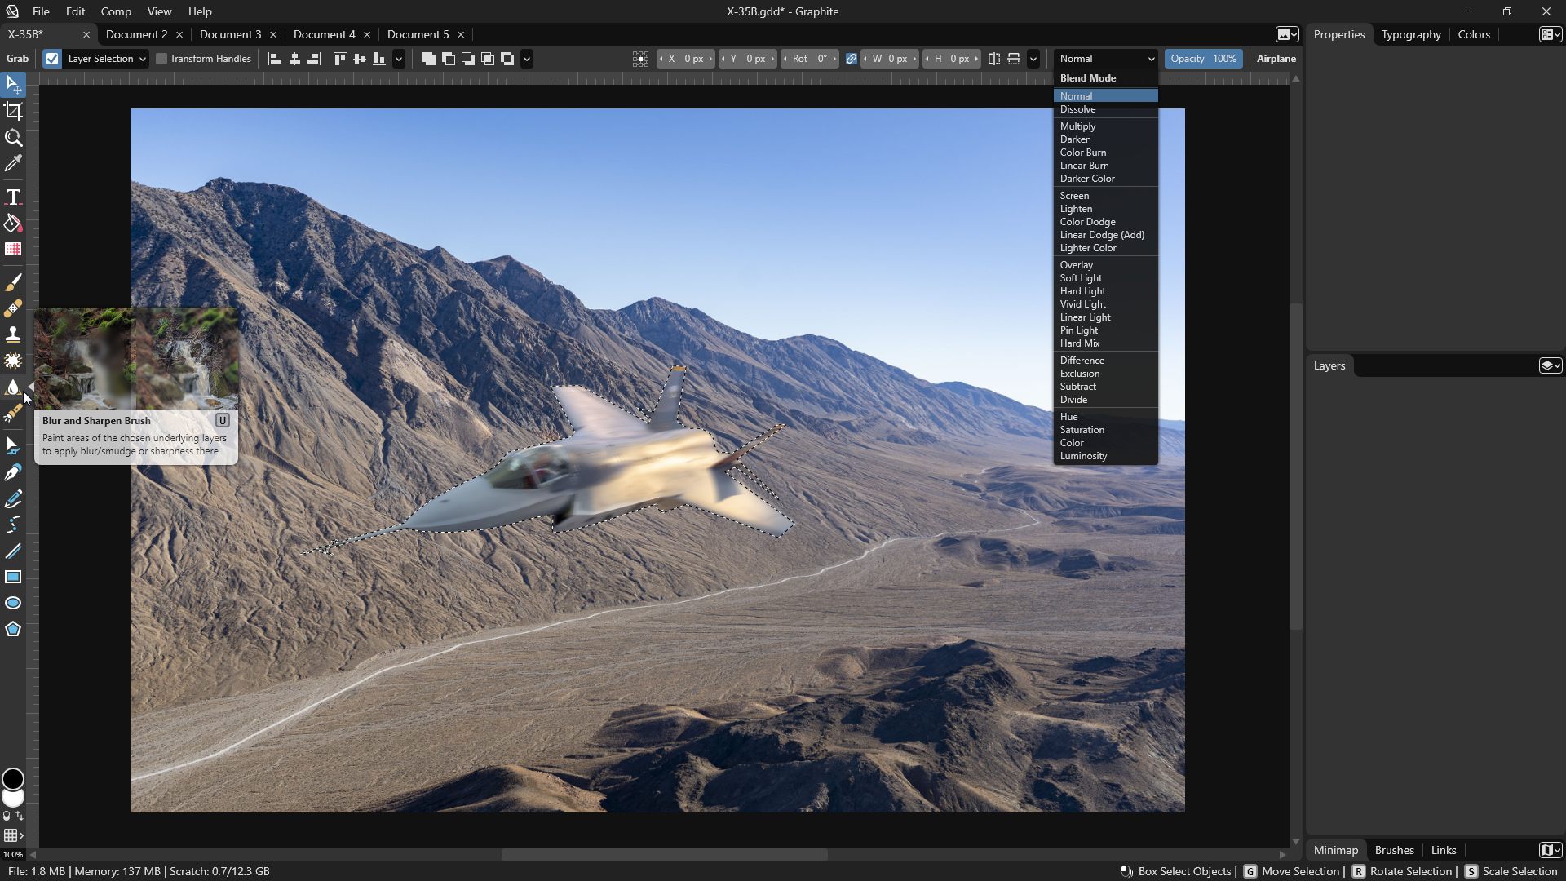
Task: Select the Ellipse shape tool
Action: tap(13, 604)
